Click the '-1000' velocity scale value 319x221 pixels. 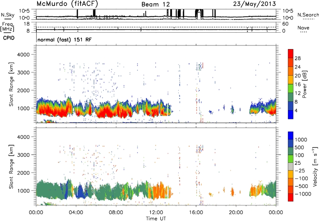[303, 194]
